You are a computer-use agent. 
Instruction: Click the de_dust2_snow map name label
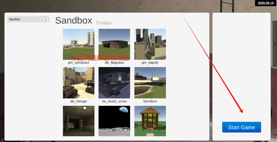click(x=114, y=101)
